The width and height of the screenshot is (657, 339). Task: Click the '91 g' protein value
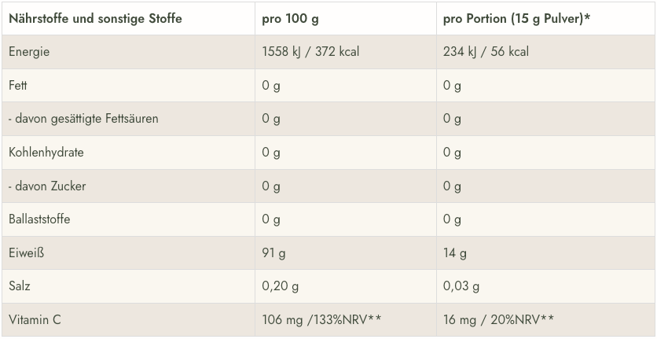click(x=273, y=252)
